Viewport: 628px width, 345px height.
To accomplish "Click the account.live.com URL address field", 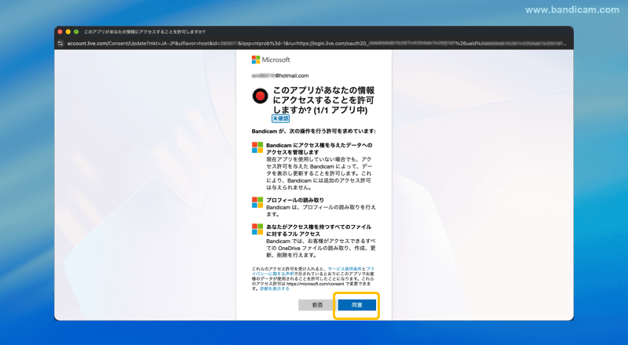I will pos(316,43).
